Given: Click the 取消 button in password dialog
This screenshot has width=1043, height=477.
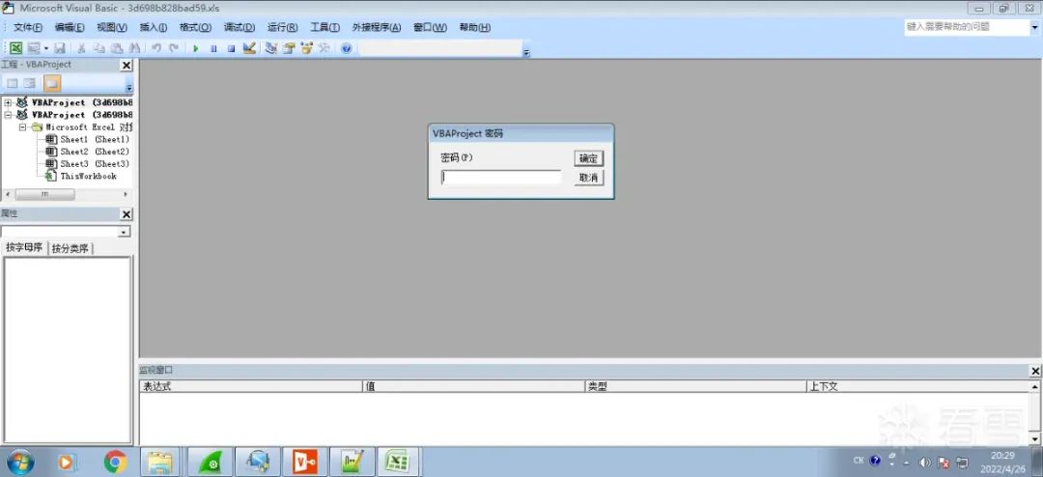Looking at the screenshot, I should [589, 178].
